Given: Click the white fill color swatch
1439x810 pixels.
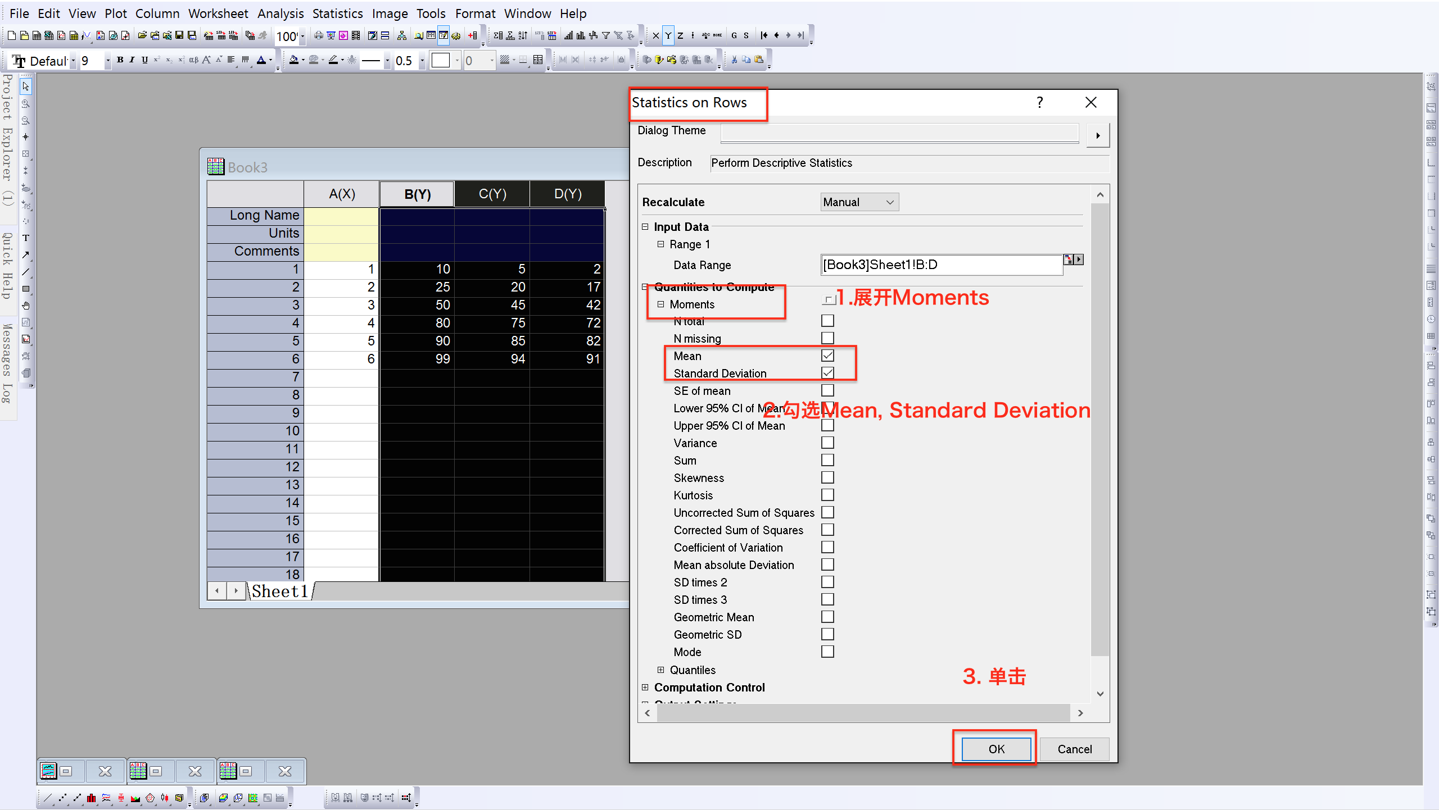Looking at the screenshot, I should click(x=441, y=60).
